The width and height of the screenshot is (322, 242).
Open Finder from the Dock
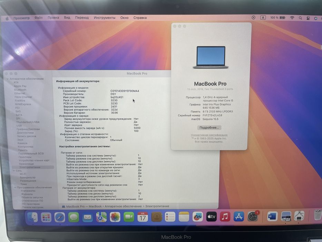[33, 217]
